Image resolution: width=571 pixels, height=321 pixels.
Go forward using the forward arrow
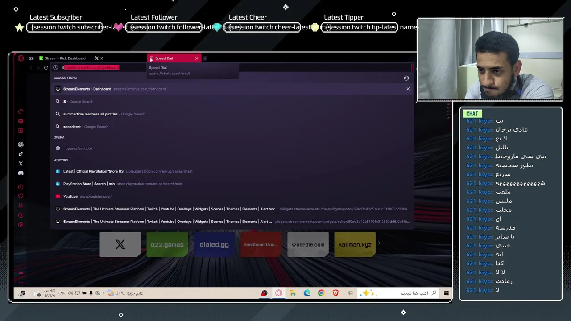pyautogui.click(x=38, y=67)
